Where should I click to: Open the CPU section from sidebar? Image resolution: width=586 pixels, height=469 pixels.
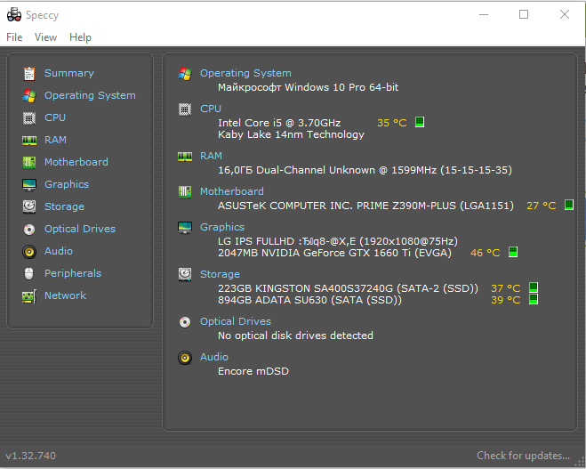pyautogui.click(x=55, y=117)
